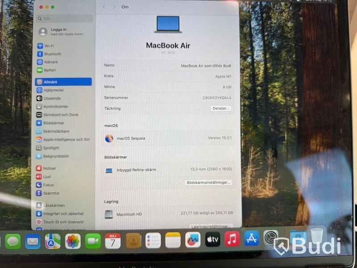Image resolution: width=357 pixels, height=268 pixels.
Task: Open Kontrollcenter settings
Action: (52, 107)
